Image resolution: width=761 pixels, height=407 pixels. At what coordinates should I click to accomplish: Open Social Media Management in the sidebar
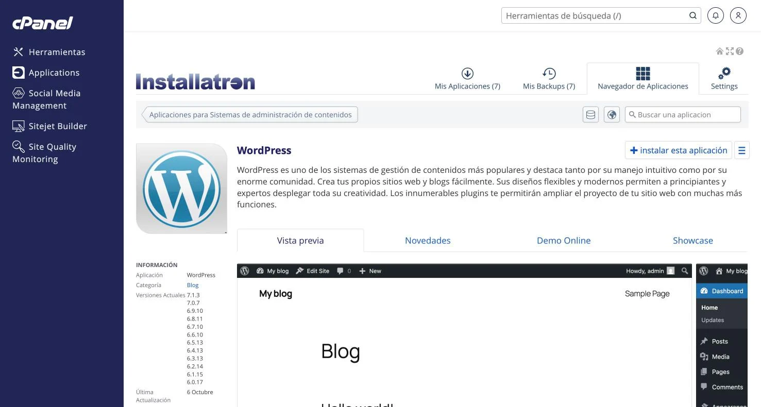(x=46, y=99)
